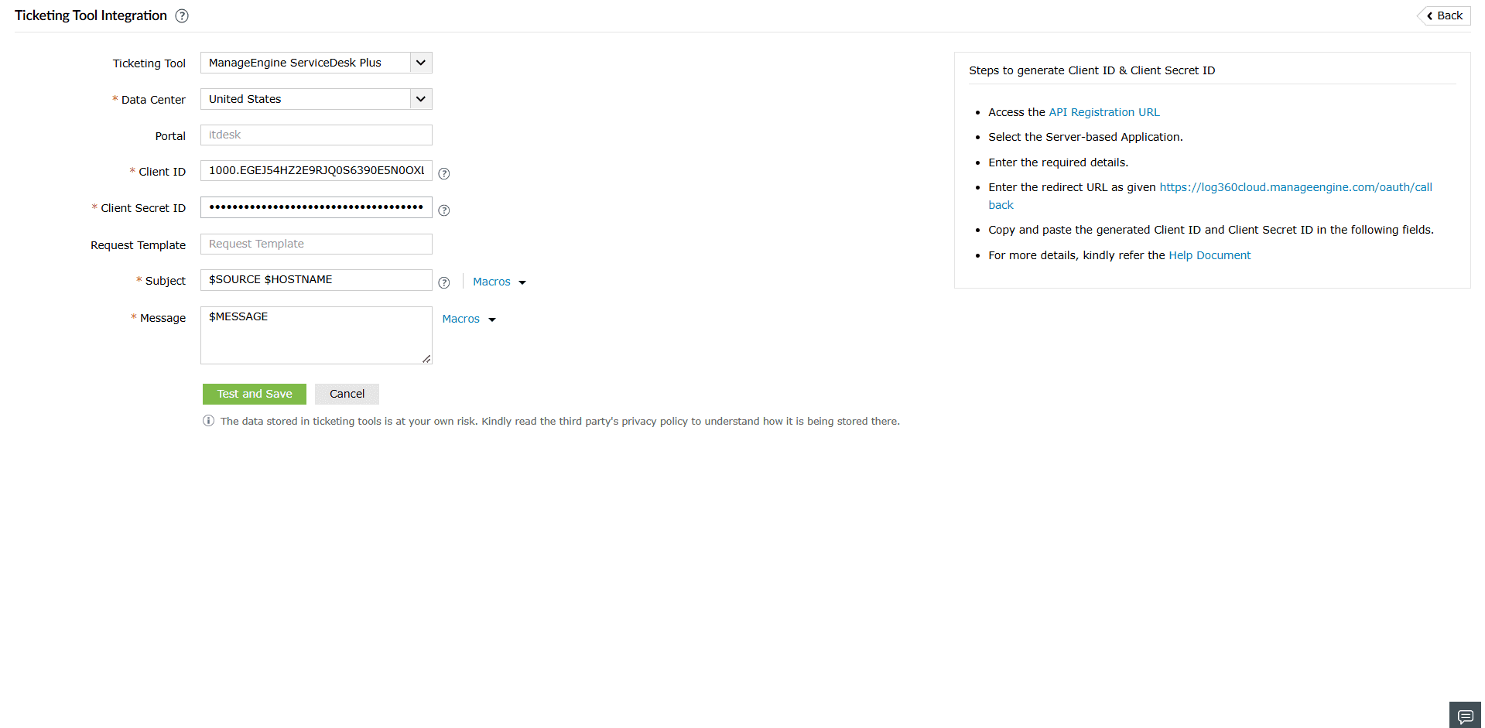
Task: Click the 'Select the Server-based Application.' step text
Action: point(1086,137)
